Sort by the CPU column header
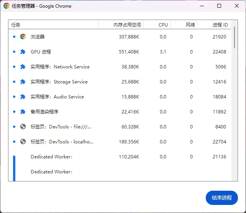This screenshot has width=246, height=213. 157,25
